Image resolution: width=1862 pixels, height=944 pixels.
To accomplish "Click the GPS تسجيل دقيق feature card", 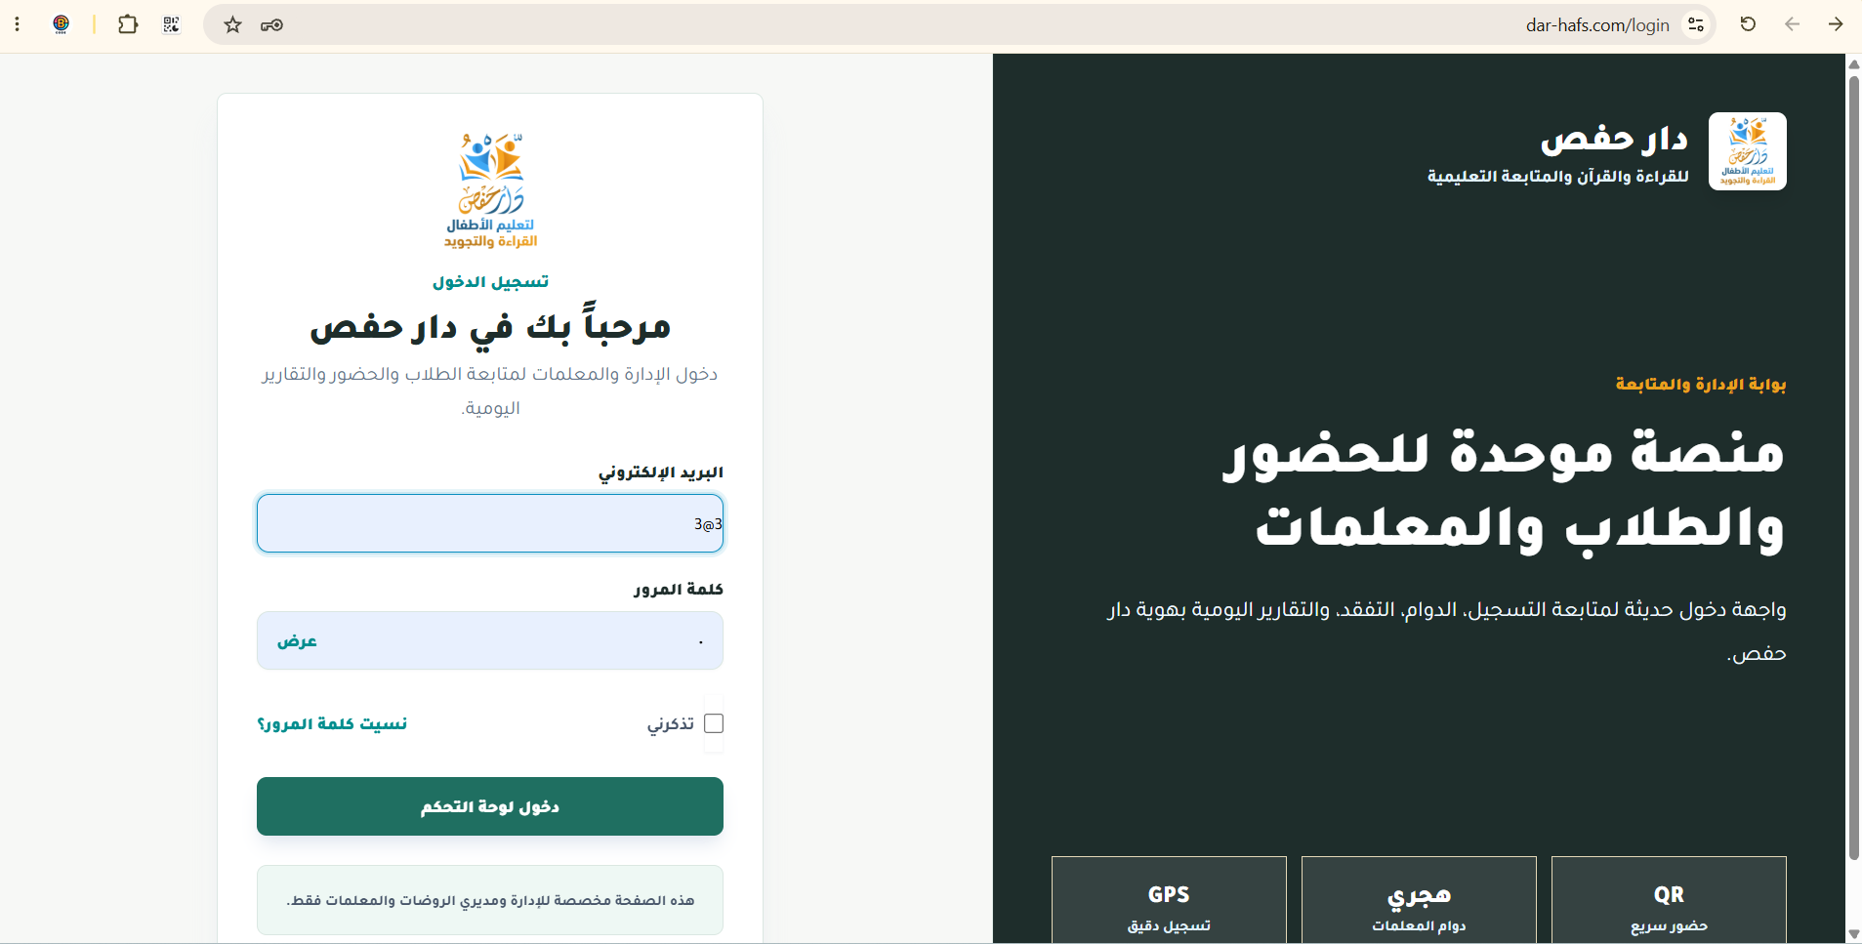I will [x=1169, y=899].
